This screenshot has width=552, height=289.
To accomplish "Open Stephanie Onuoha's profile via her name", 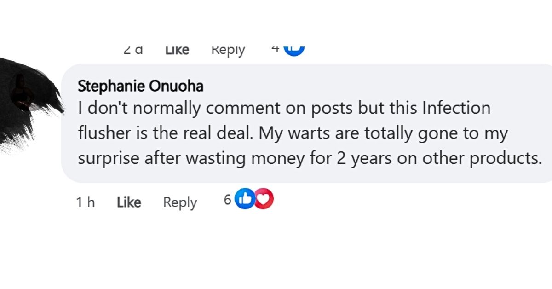I will [x=139, y=86].
